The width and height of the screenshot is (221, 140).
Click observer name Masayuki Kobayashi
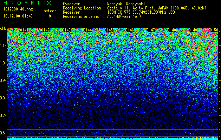[126, 4]
